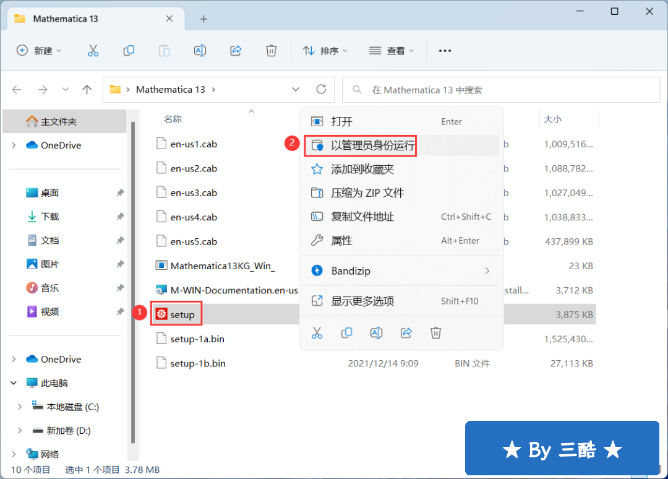Screen dimensions: 668x479
Task: Rename via the context menu rename icon
Action: click(x=376, y=333)
